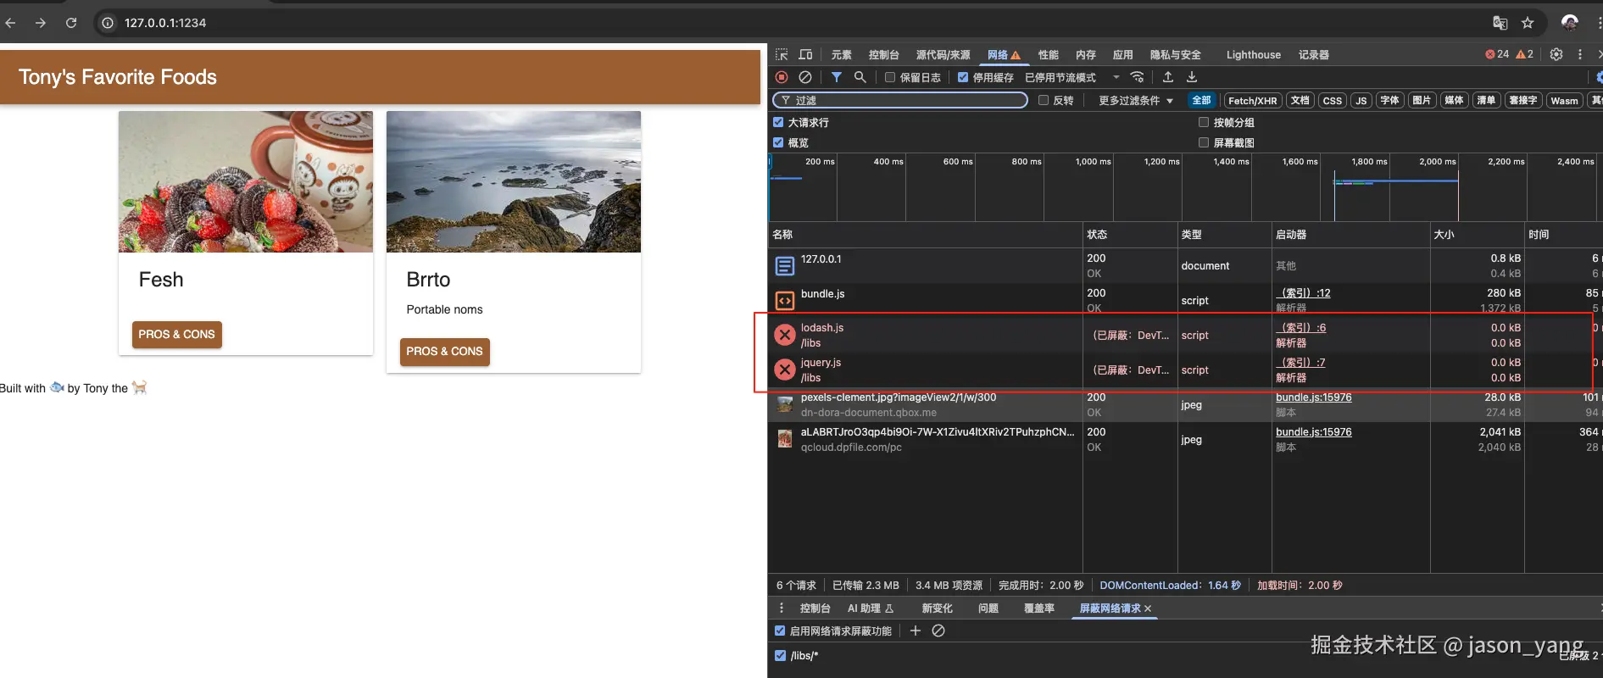The height and width of the screenshot is (678, 1603).
Task: Enable 按帧分组 checkbox
Action: point(1204,122)
